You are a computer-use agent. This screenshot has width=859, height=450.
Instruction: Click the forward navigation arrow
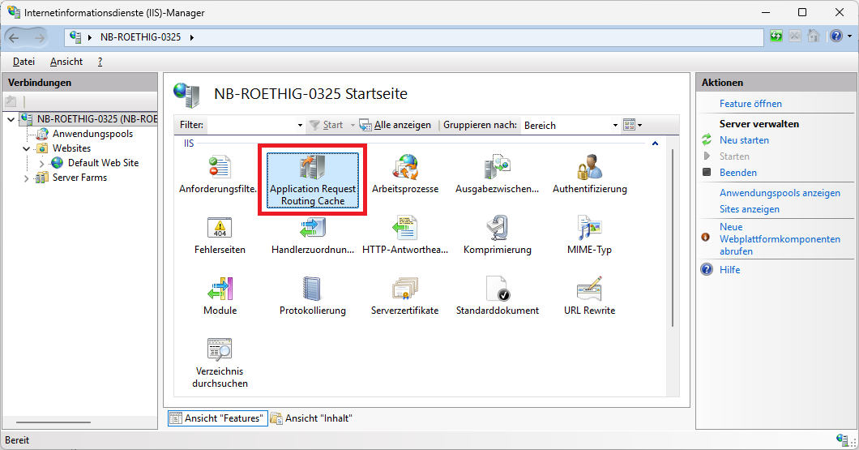point(40,37)
